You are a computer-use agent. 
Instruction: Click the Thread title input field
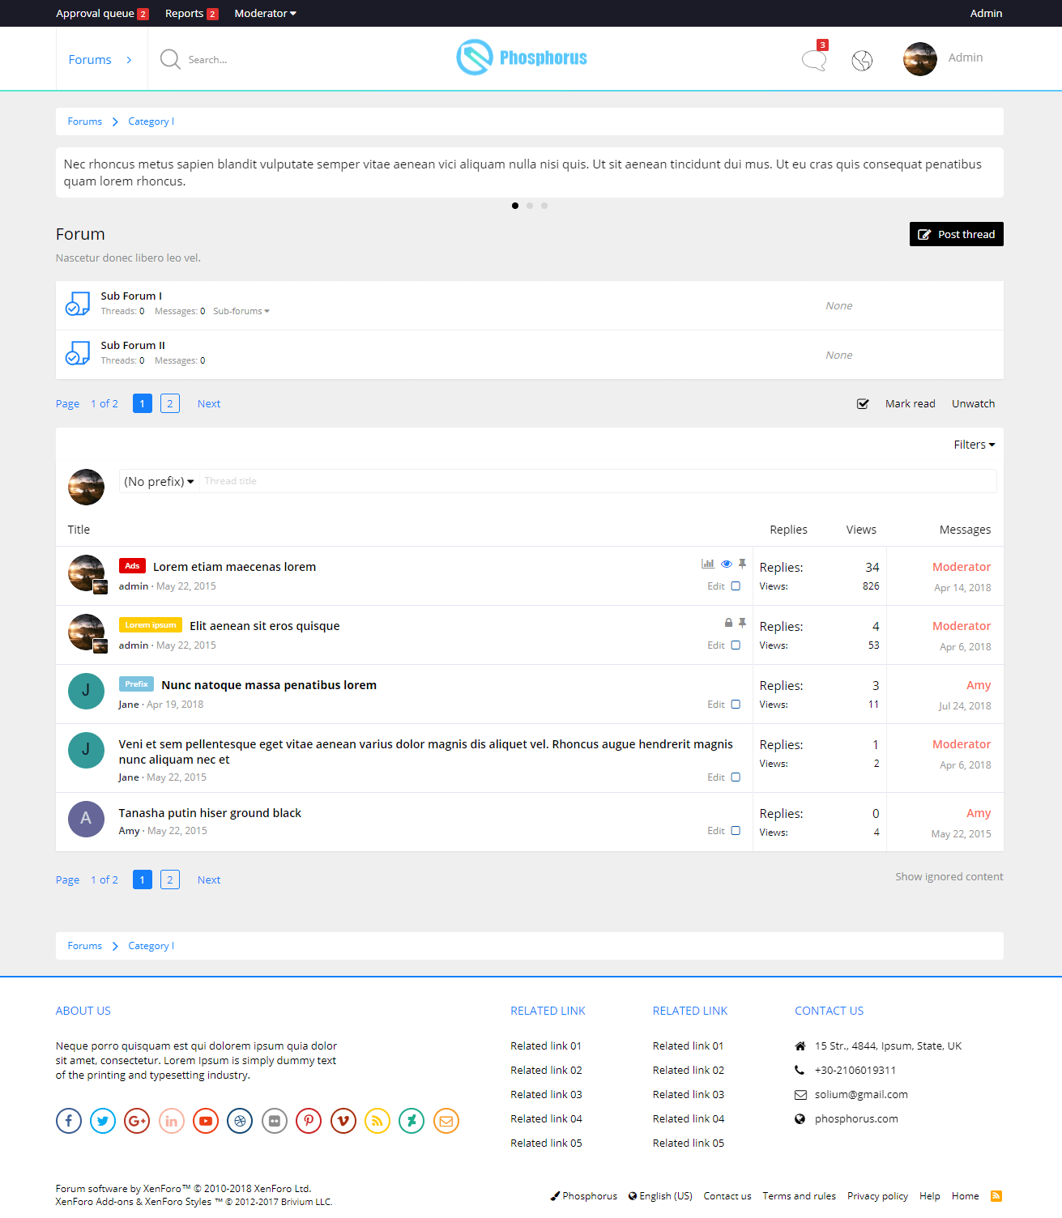[598, 481]
